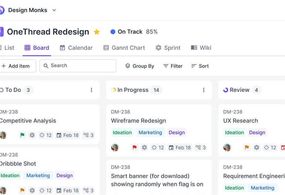This screenshot has width=285, height=195.
Task: Open the Calendar tab
Action: pos(76,48)
